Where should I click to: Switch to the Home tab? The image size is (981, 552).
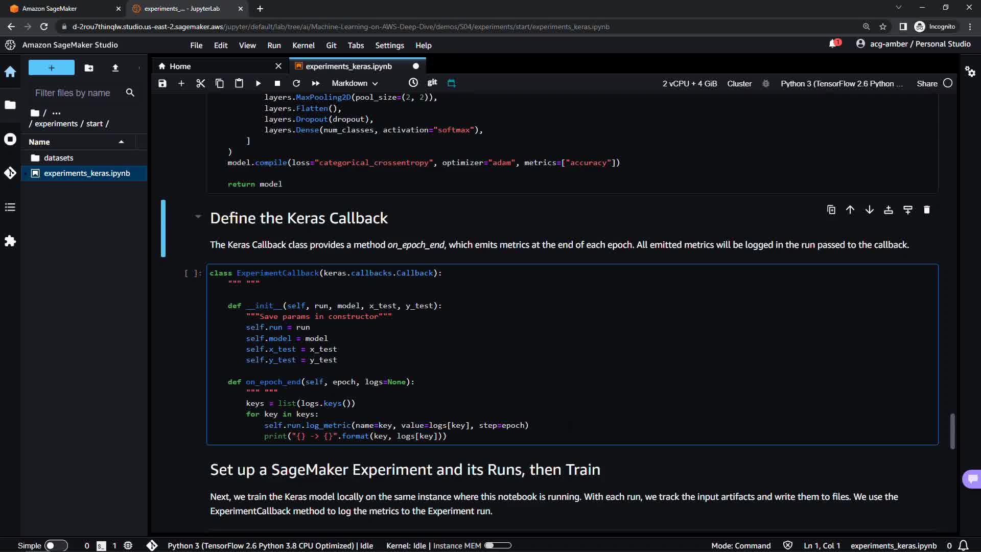(180, 66)
